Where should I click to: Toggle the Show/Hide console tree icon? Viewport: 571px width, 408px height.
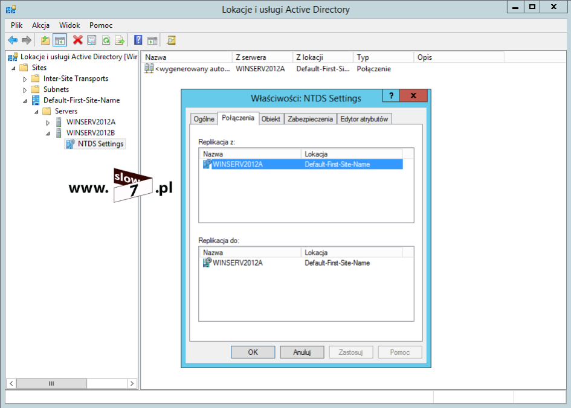[60, 40]
